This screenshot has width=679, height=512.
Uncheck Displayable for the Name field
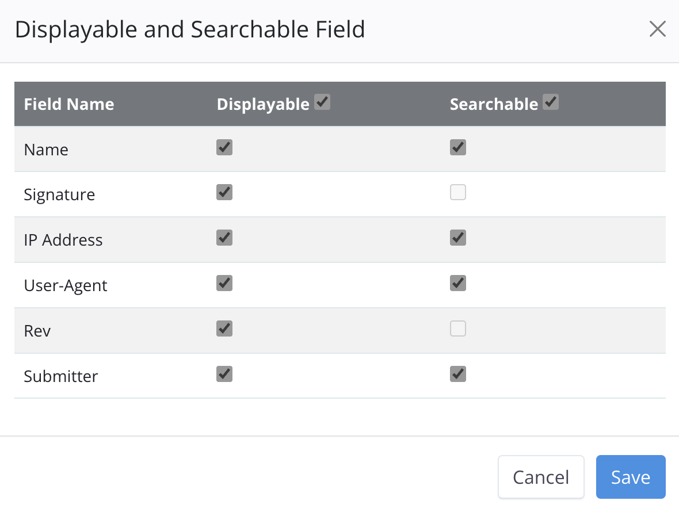224,147
